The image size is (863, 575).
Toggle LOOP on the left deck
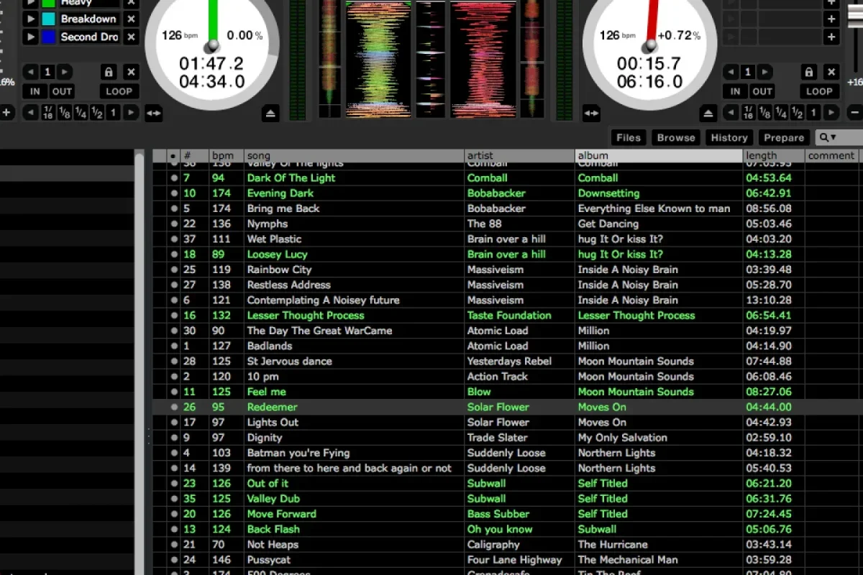[x=119, y=91]
